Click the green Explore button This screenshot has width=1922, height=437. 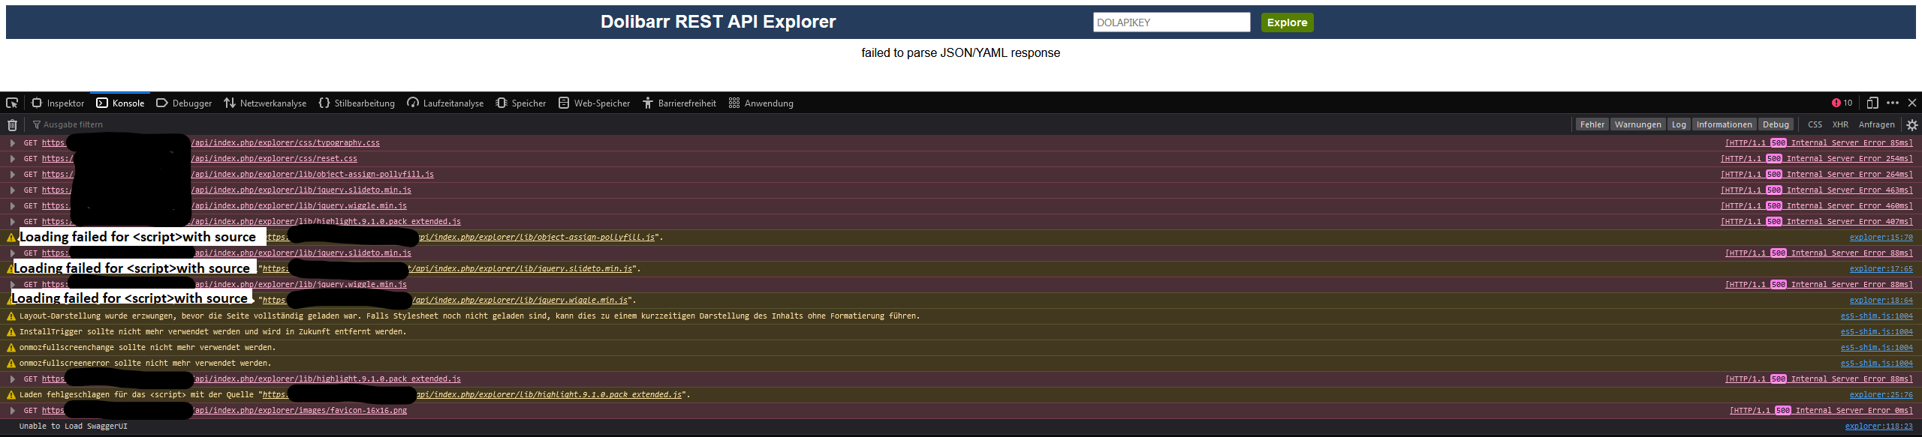coord(1287,22)
